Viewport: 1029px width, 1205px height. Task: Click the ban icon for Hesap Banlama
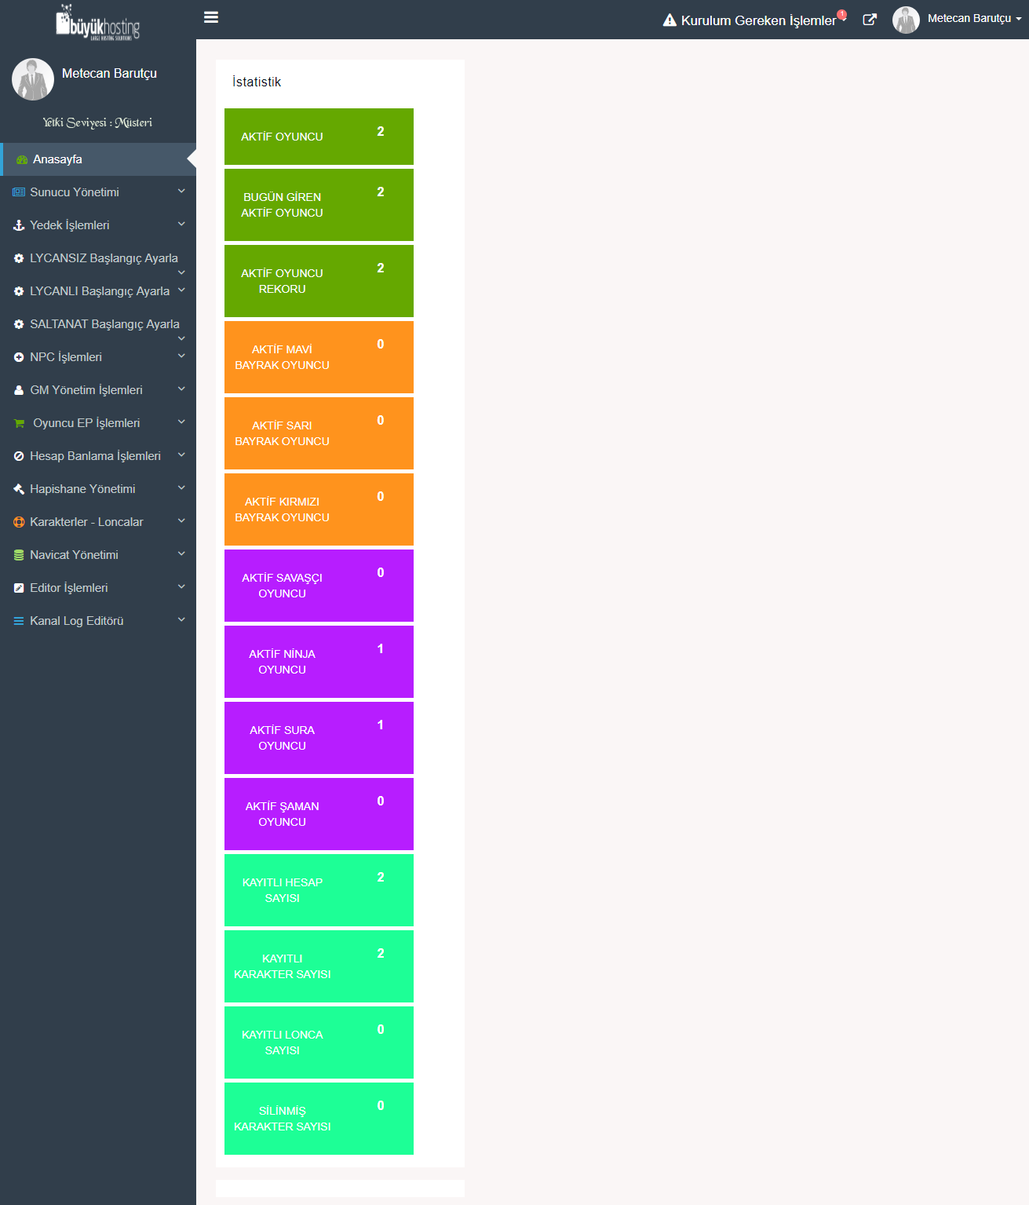click(x=19, y=456)
